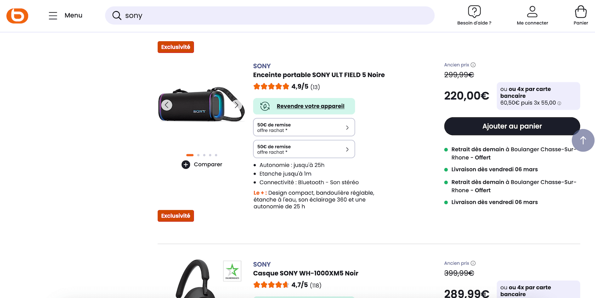Viewport: 595px width, 298px height.
Task: Open the help section via the question mark icon
Action: click(474, 11)
